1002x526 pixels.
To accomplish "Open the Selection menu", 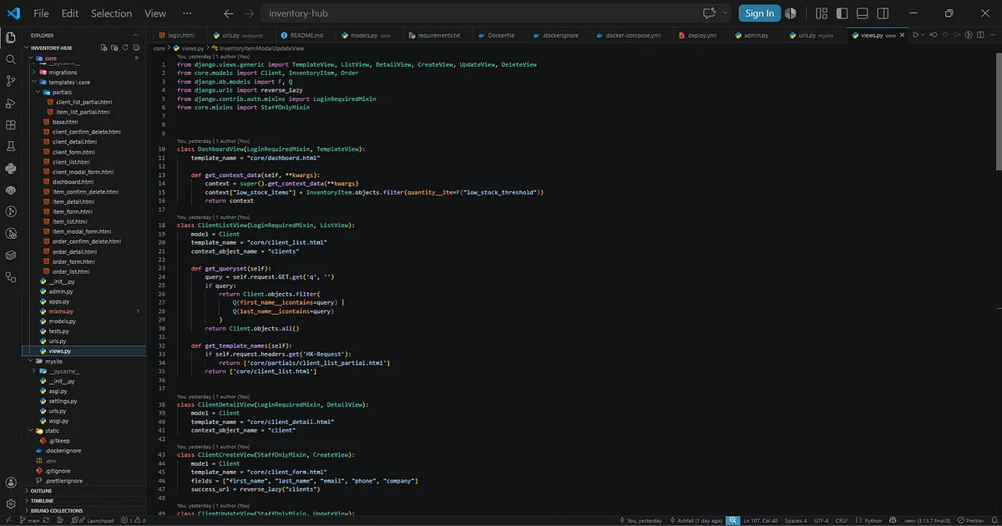I will click(111, 13).
